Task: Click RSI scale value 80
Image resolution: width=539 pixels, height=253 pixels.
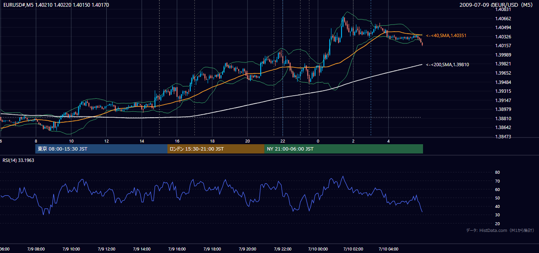Action: (497, 172)
